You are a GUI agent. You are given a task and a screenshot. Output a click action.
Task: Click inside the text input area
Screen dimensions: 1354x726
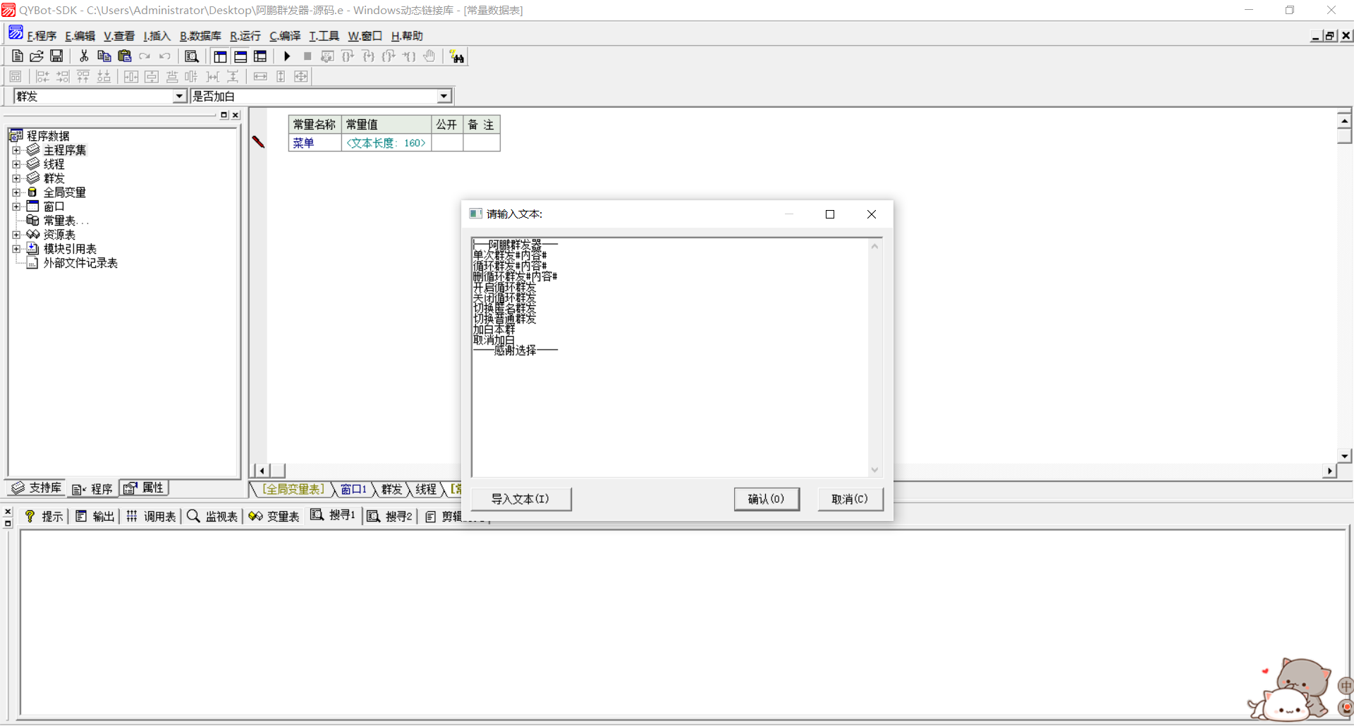670,409
